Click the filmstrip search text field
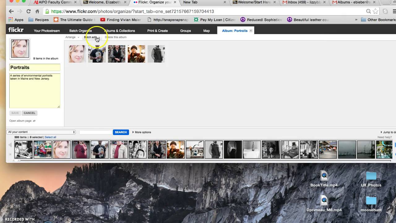The height and width of the screenshot is (223, 396). click(x=96, y=132)
